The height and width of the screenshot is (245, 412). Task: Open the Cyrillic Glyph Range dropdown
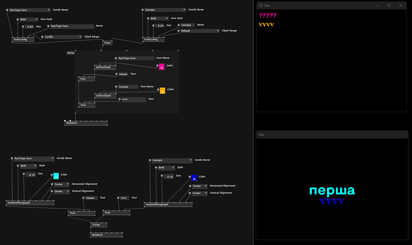[62, 37]
